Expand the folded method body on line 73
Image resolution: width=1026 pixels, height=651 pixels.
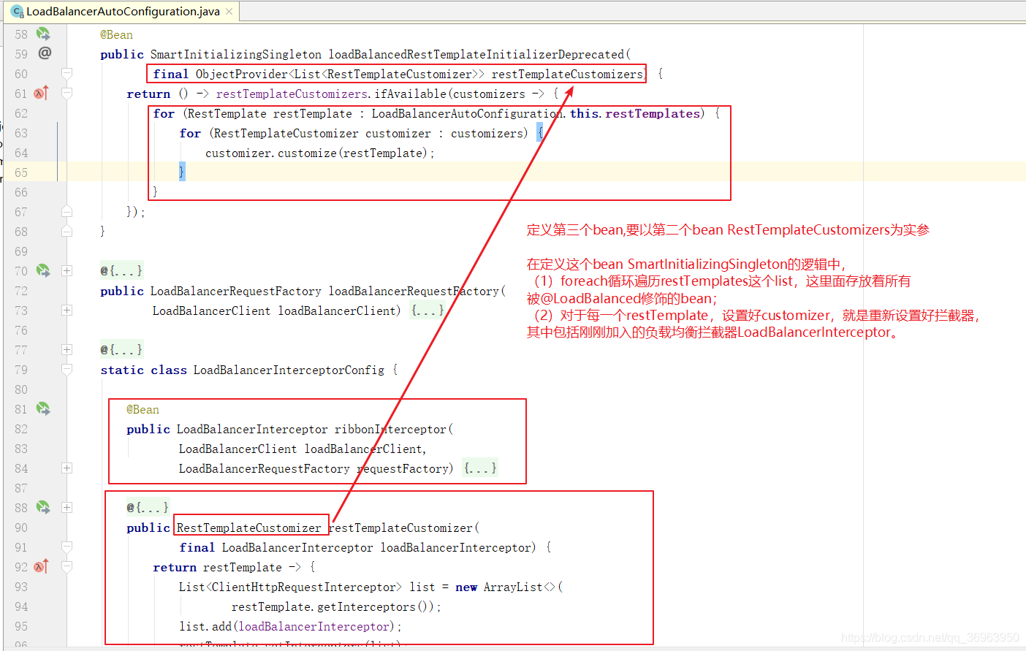[x=66, y=310]
